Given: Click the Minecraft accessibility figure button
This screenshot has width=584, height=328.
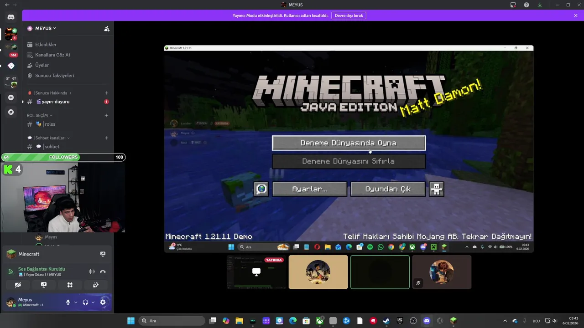Looking at the screenshot, I should pyautogui.click(x=437, y=189).
